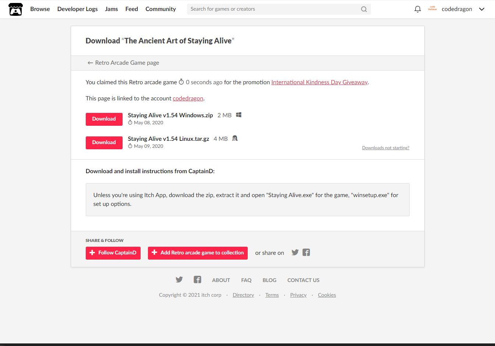Open the Feed page

[132, 9]
